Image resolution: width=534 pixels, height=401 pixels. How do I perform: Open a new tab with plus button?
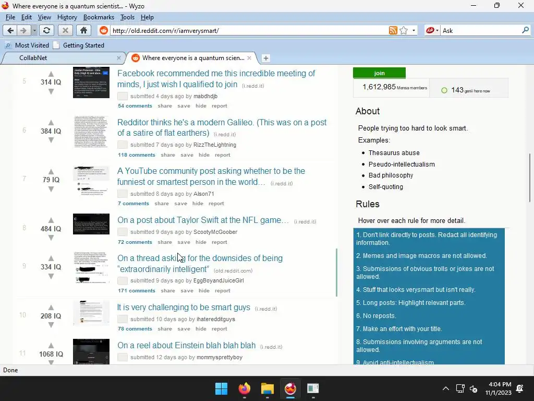click(266, 58)
